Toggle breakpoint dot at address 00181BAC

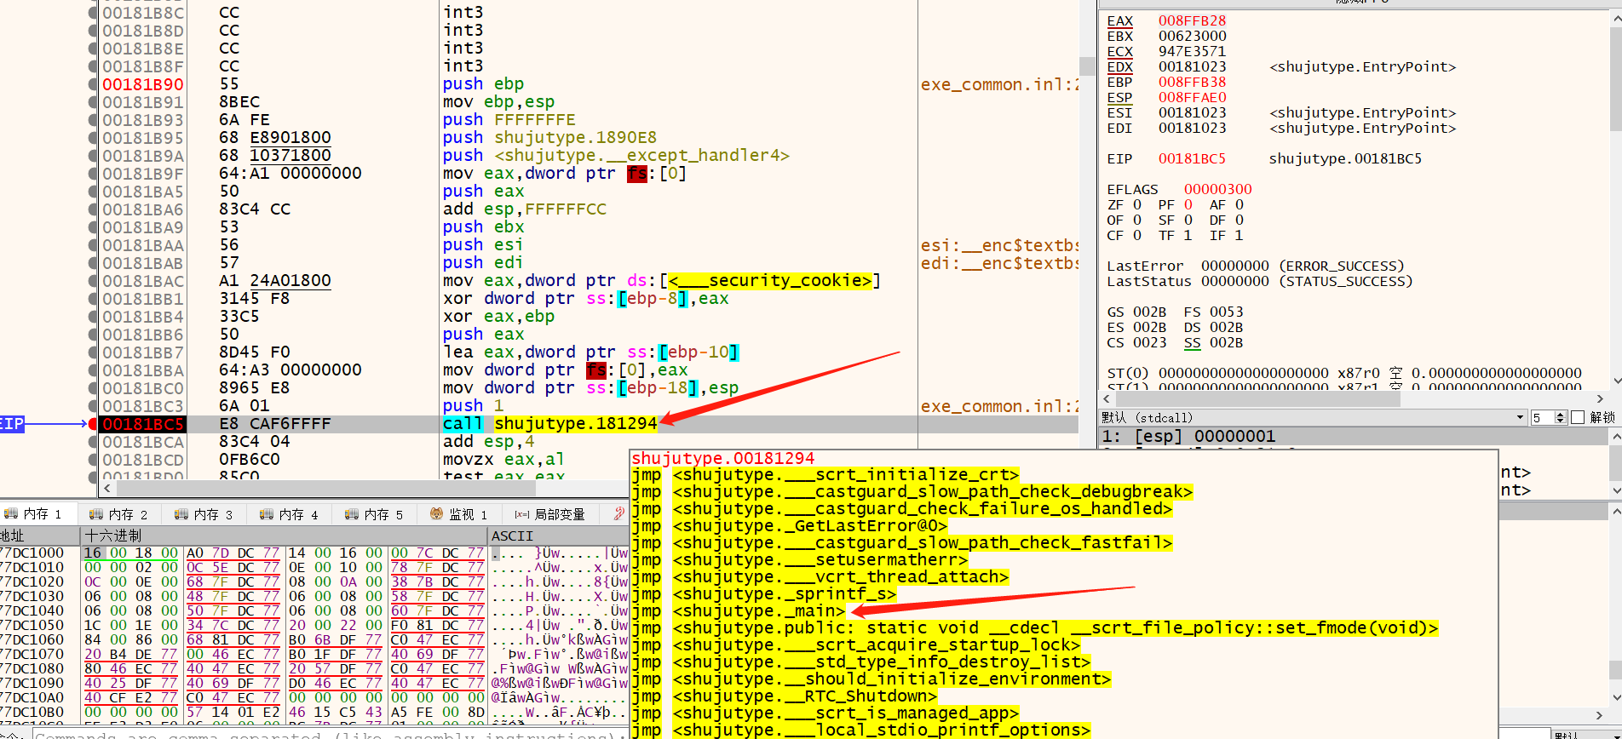tap(93, 281)
